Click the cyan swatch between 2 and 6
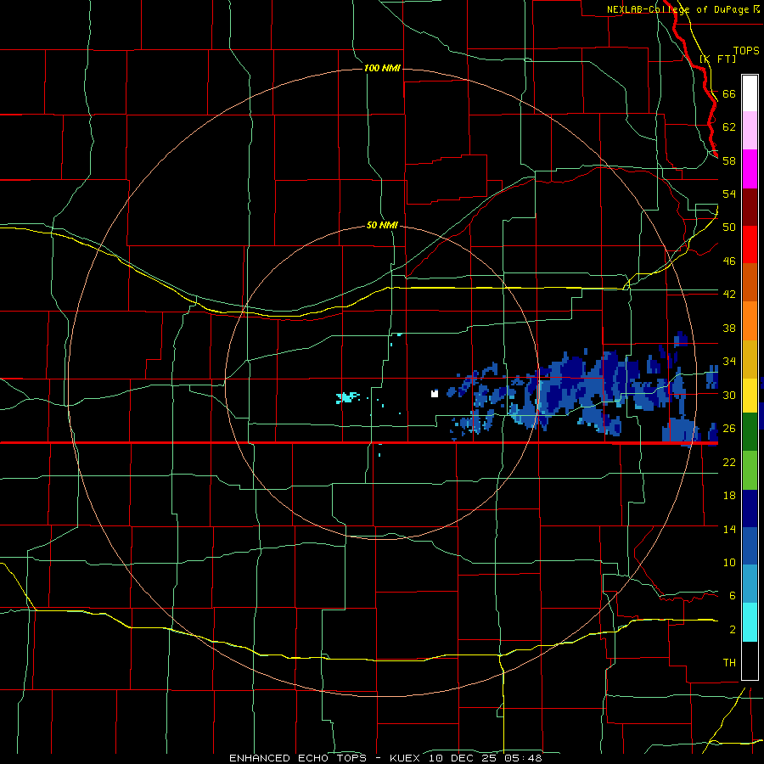Viewport: 764px width, 764px height. click(750, 622)
